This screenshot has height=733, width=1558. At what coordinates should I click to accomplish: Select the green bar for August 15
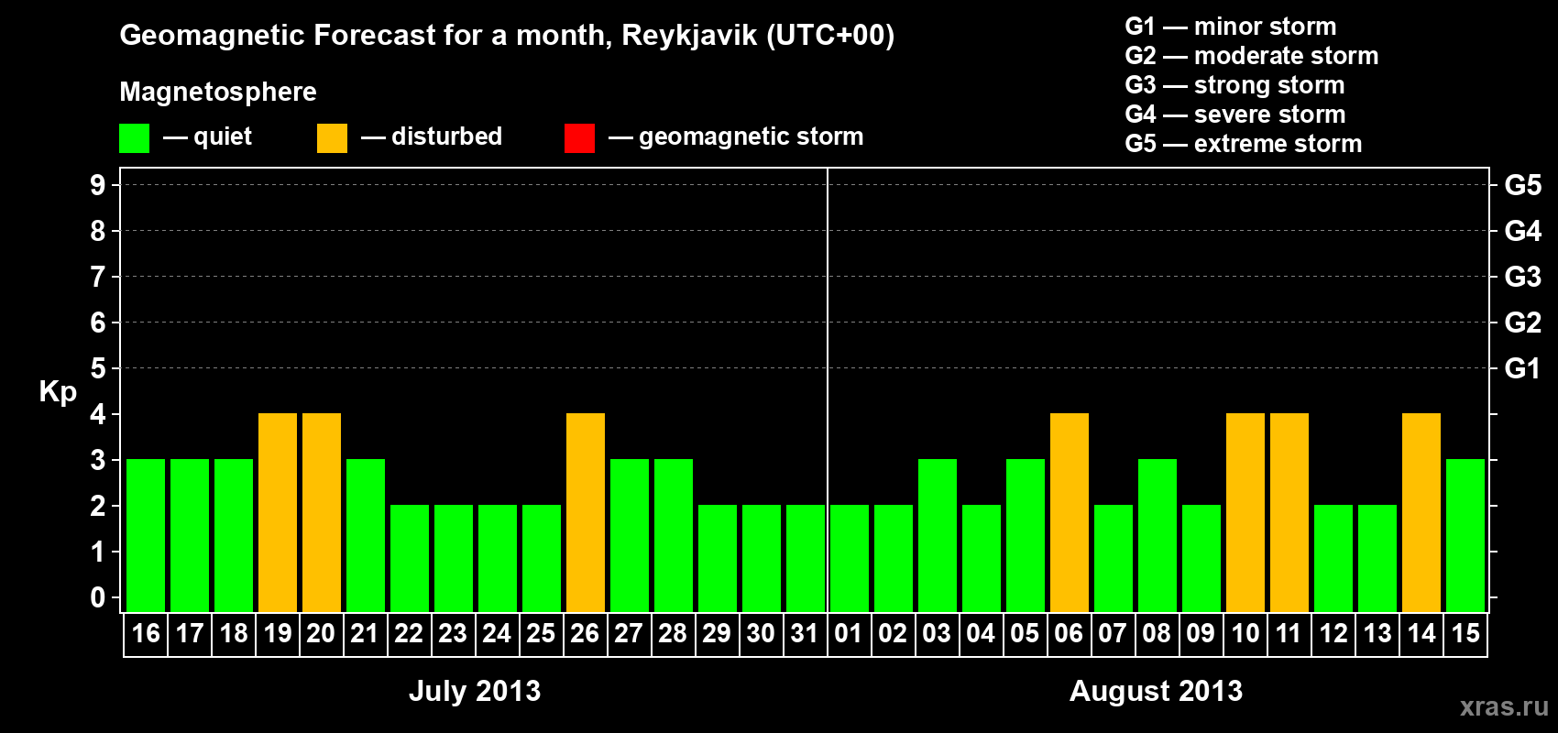coord(1465,535)
